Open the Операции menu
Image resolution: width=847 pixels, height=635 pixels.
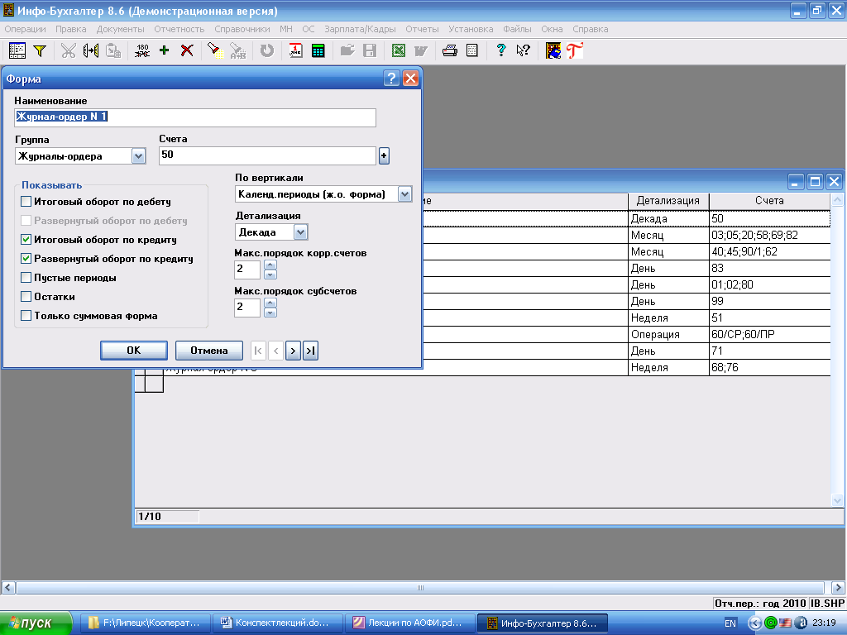point(25,29)
